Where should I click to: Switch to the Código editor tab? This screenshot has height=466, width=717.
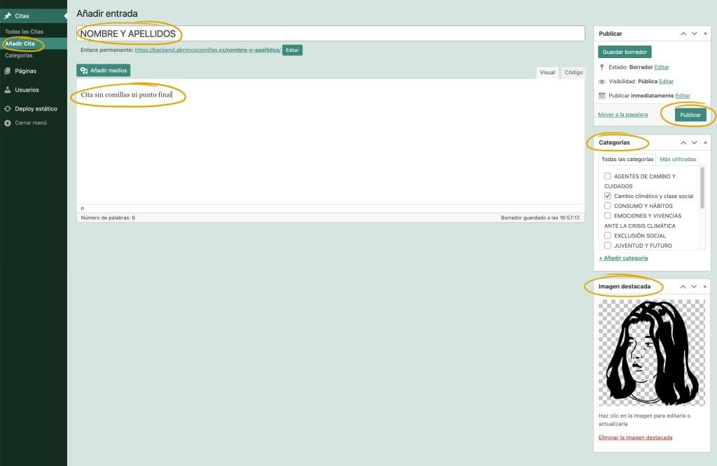pos(573,73)
